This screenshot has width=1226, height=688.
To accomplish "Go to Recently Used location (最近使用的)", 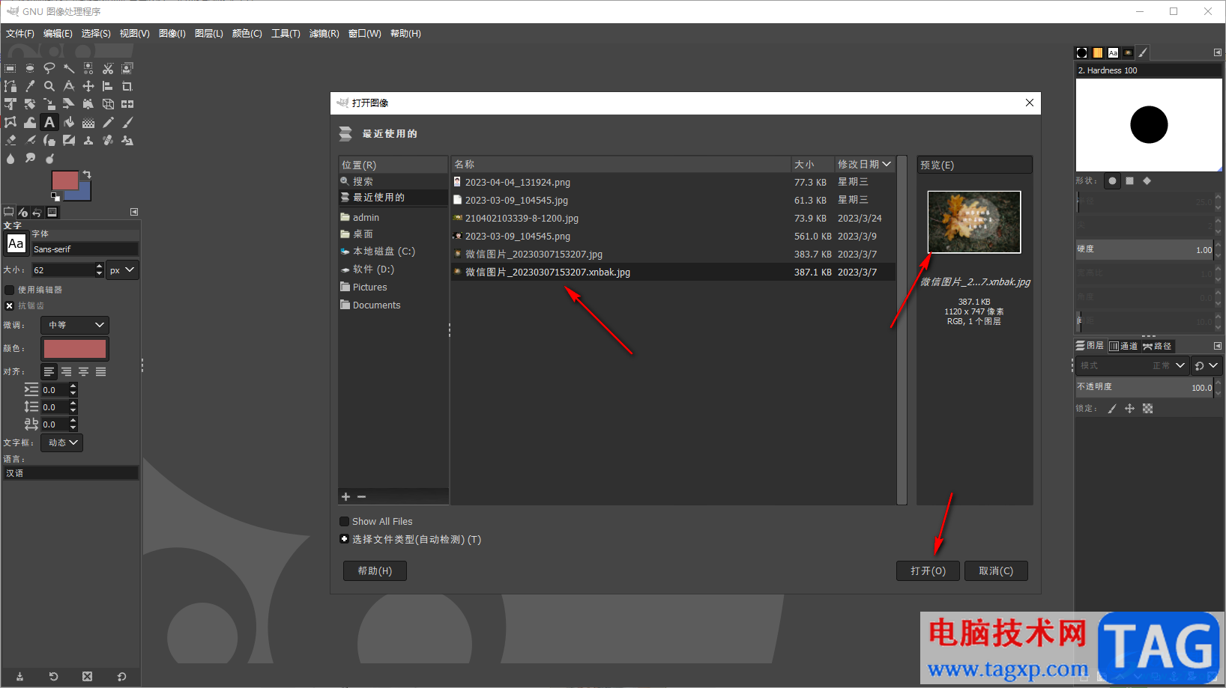I will click(x=393, y=197).
